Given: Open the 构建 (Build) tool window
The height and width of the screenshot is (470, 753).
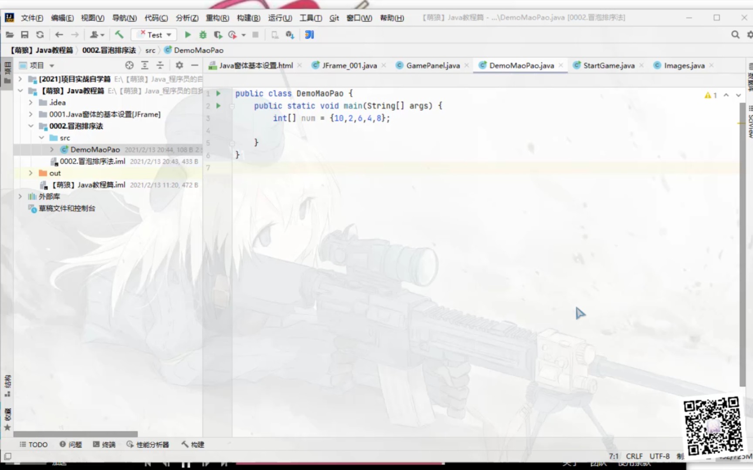Looking at the screenshot, I should pos(193,444).
